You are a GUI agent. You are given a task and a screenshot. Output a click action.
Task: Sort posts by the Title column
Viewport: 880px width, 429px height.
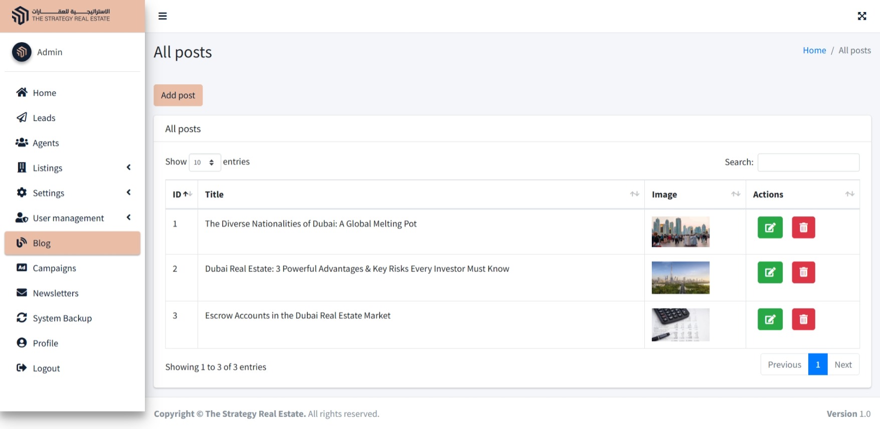(x=420, y=195)
